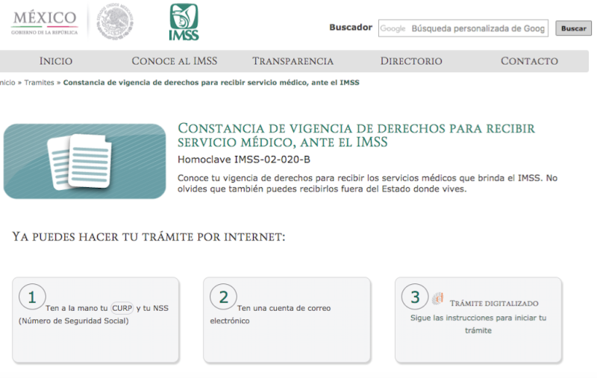This screenshot has height=378, width=597.
Task: Click the main page title heading
Action: coord(356,135)
